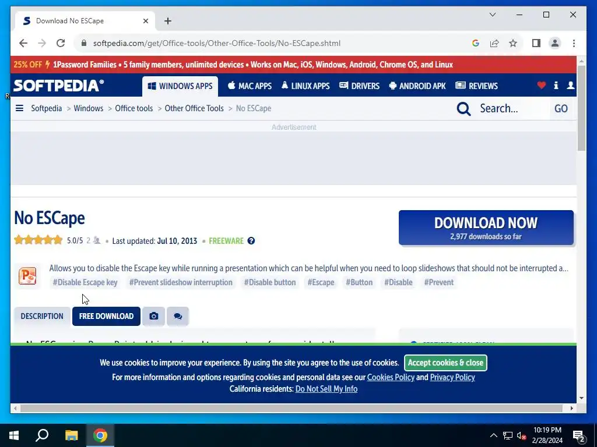View site information lock icon
The image size is (597, 447).
(x=84, y=43)
